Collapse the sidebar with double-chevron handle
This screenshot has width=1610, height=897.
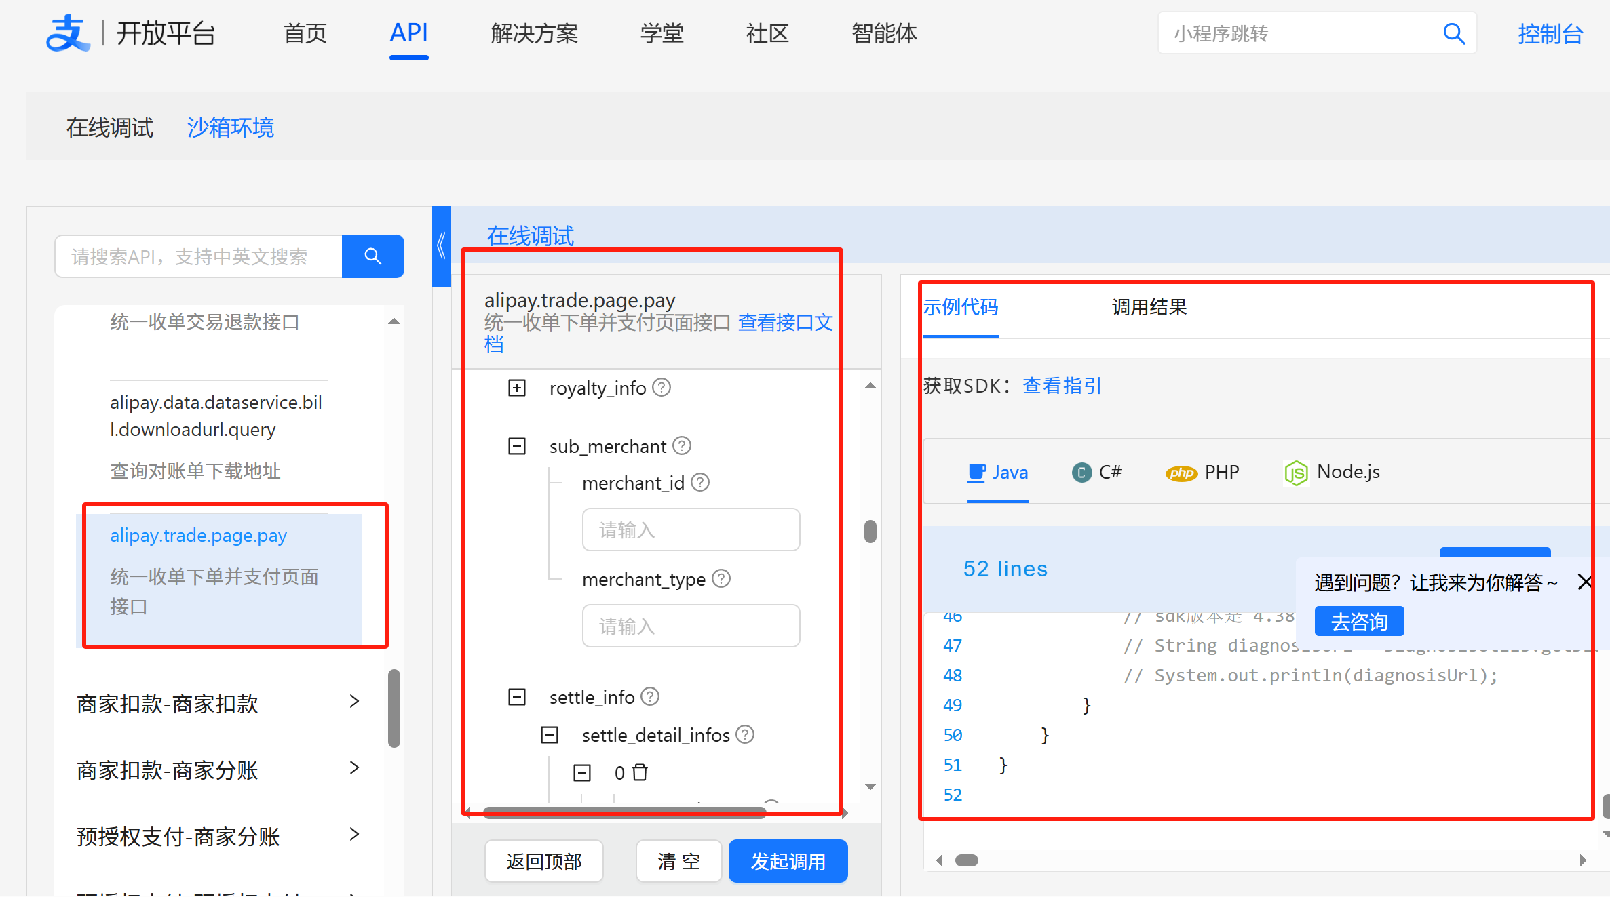(441, 246)
